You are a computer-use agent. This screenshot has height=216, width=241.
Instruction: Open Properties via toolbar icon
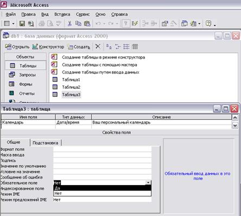click(164, 23)
